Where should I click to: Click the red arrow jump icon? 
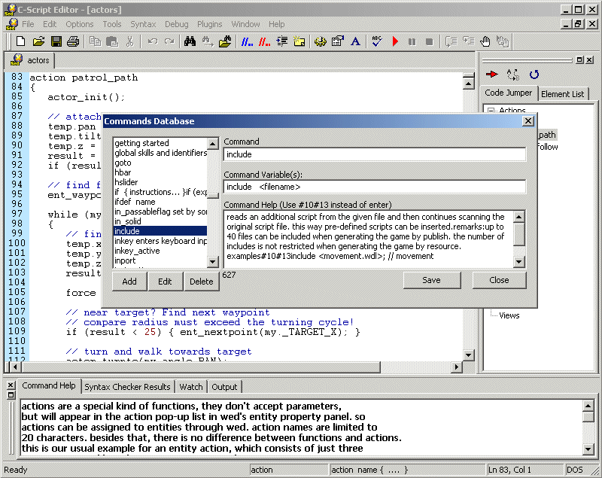point(491,74)
